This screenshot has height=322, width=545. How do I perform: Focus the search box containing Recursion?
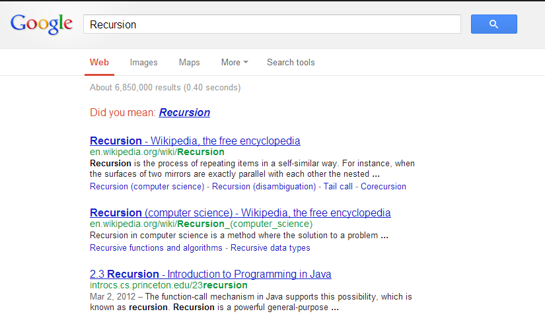point(272,24)
